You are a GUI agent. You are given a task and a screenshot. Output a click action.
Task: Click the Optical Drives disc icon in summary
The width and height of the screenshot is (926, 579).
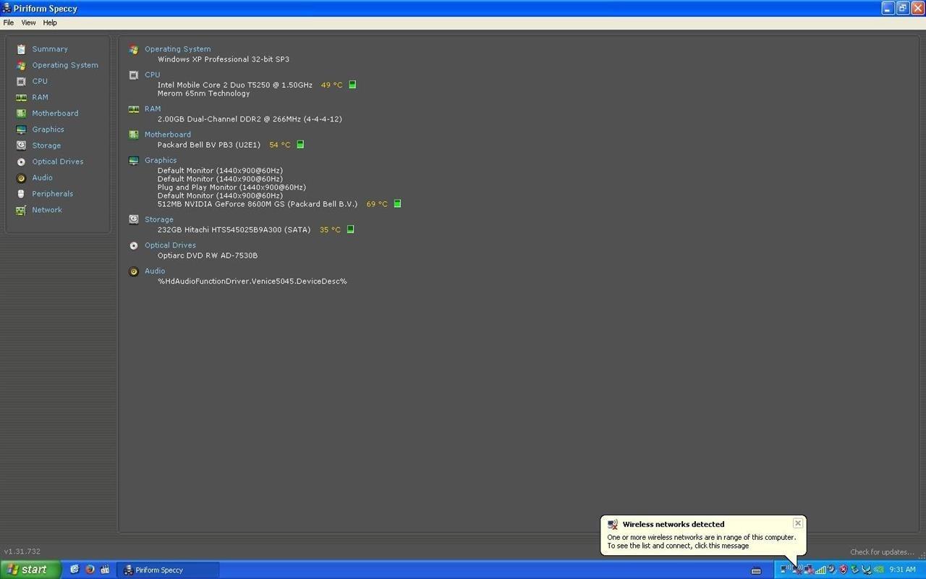coord(134,245)
